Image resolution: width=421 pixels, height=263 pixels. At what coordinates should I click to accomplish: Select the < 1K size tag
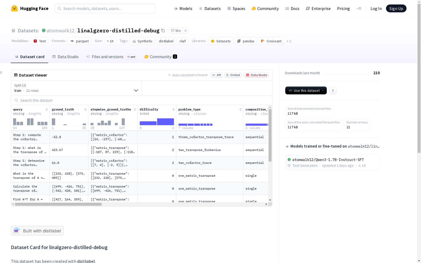point(110,41)
